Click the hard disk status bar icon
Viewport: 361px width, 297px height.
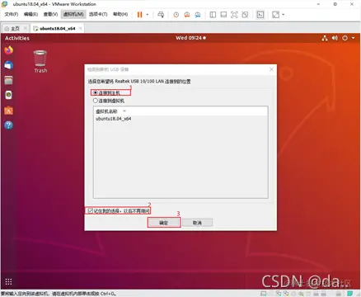(264, 294)
